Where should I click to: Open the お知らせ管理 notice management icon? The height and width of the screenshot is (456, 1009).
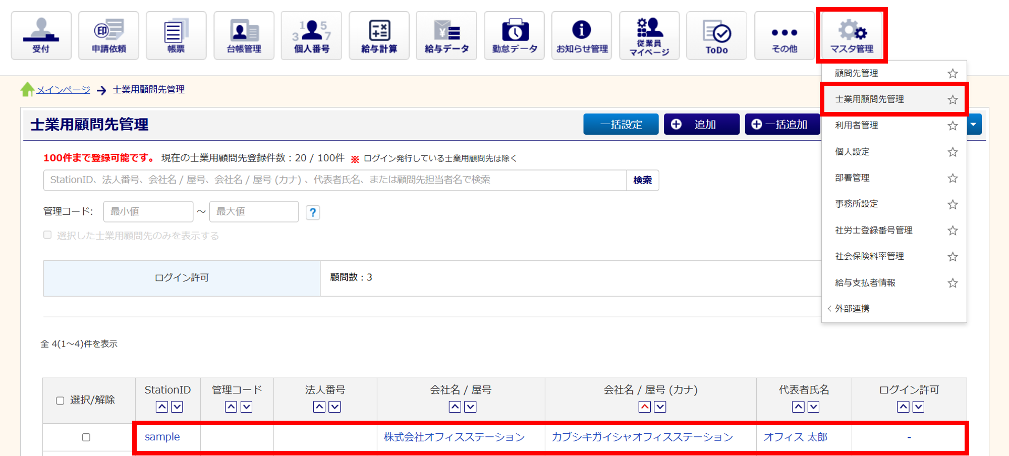(x=582, y=35)
